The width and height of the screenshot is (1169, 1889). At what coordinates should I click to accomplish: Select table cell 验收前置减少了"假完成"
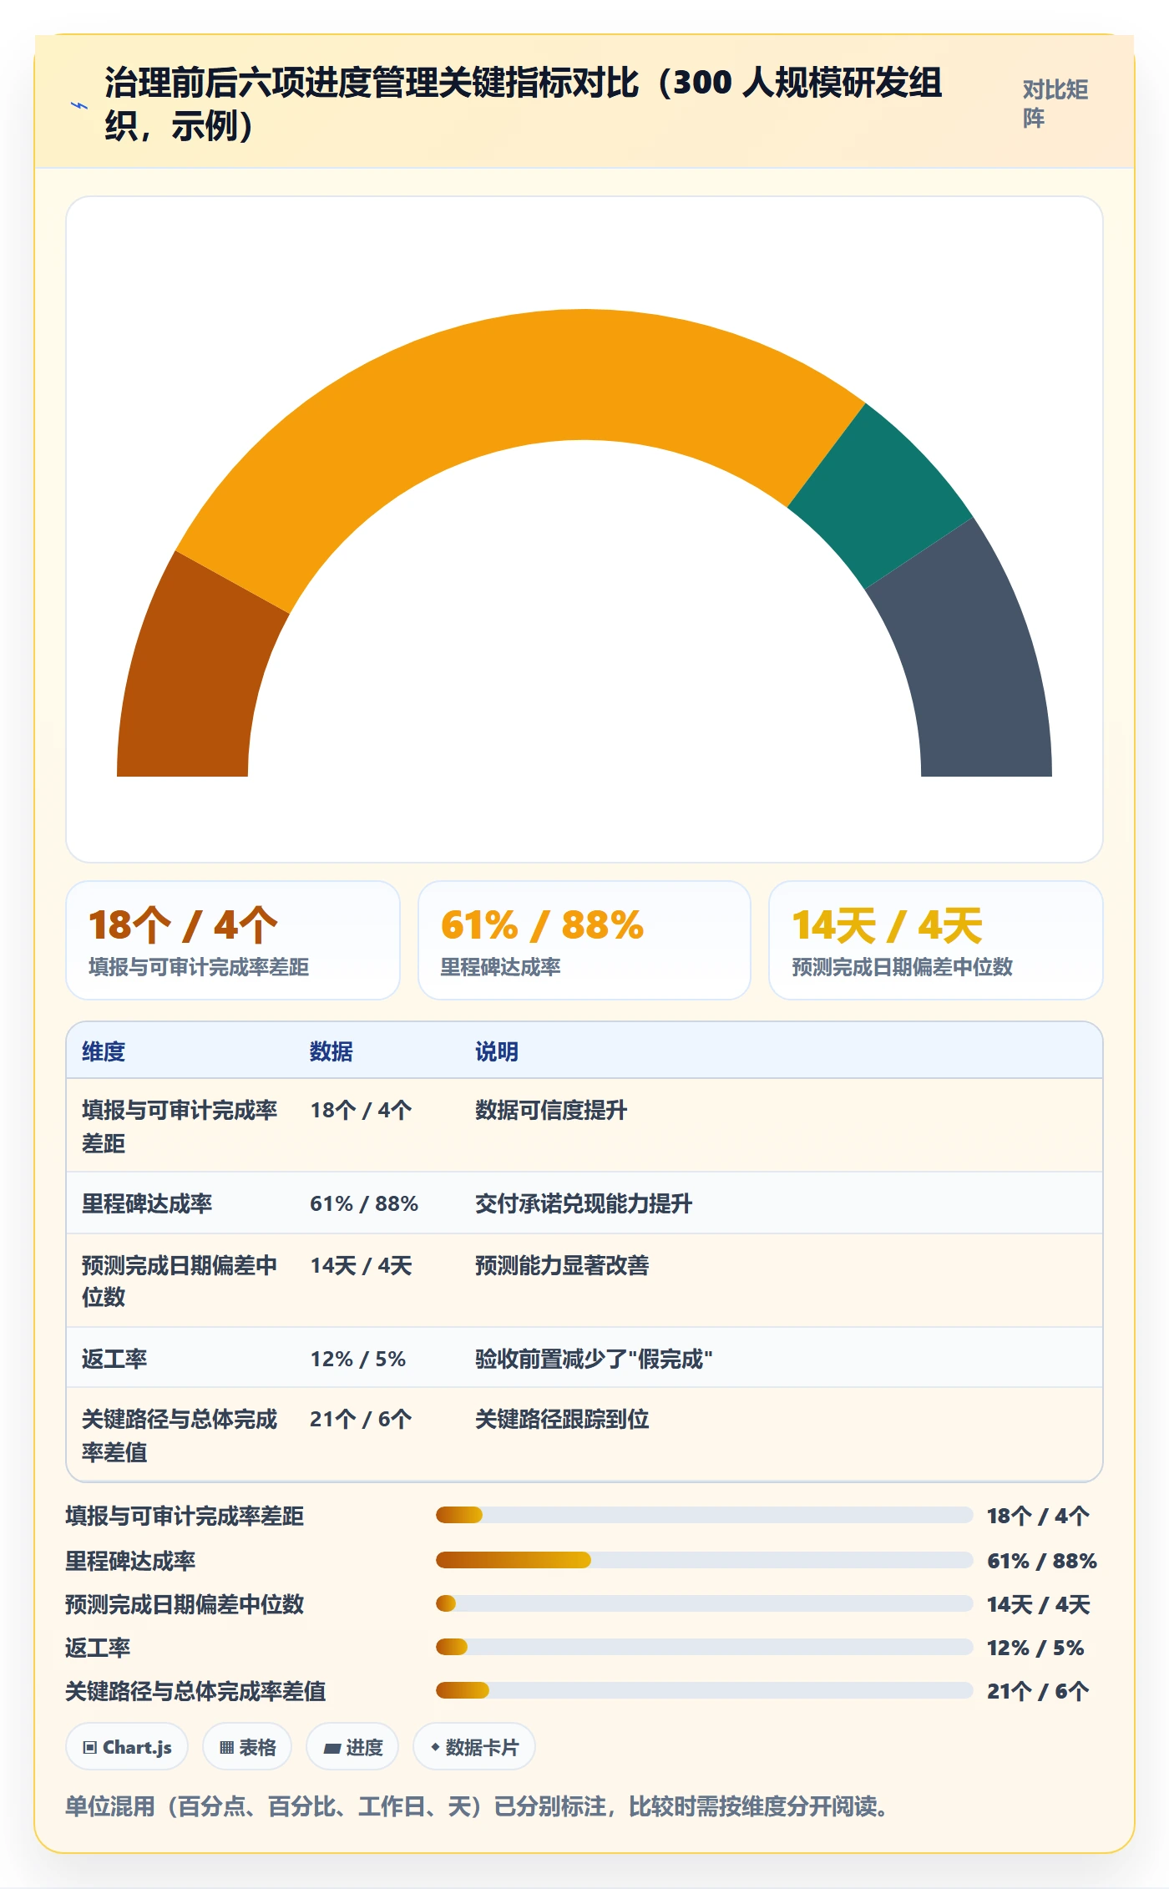click(x=594, y=1359)
